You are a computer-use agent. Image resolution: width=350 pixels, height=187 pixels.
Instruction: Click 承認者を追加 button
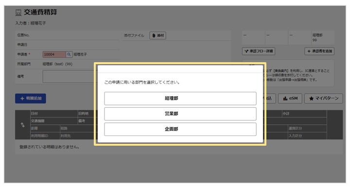[319, 51]
